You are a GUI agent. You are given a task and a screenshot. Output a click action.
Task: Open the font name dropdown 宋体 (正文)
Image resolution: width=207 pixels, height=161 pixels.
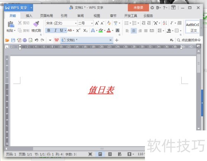tap(61, 23)
